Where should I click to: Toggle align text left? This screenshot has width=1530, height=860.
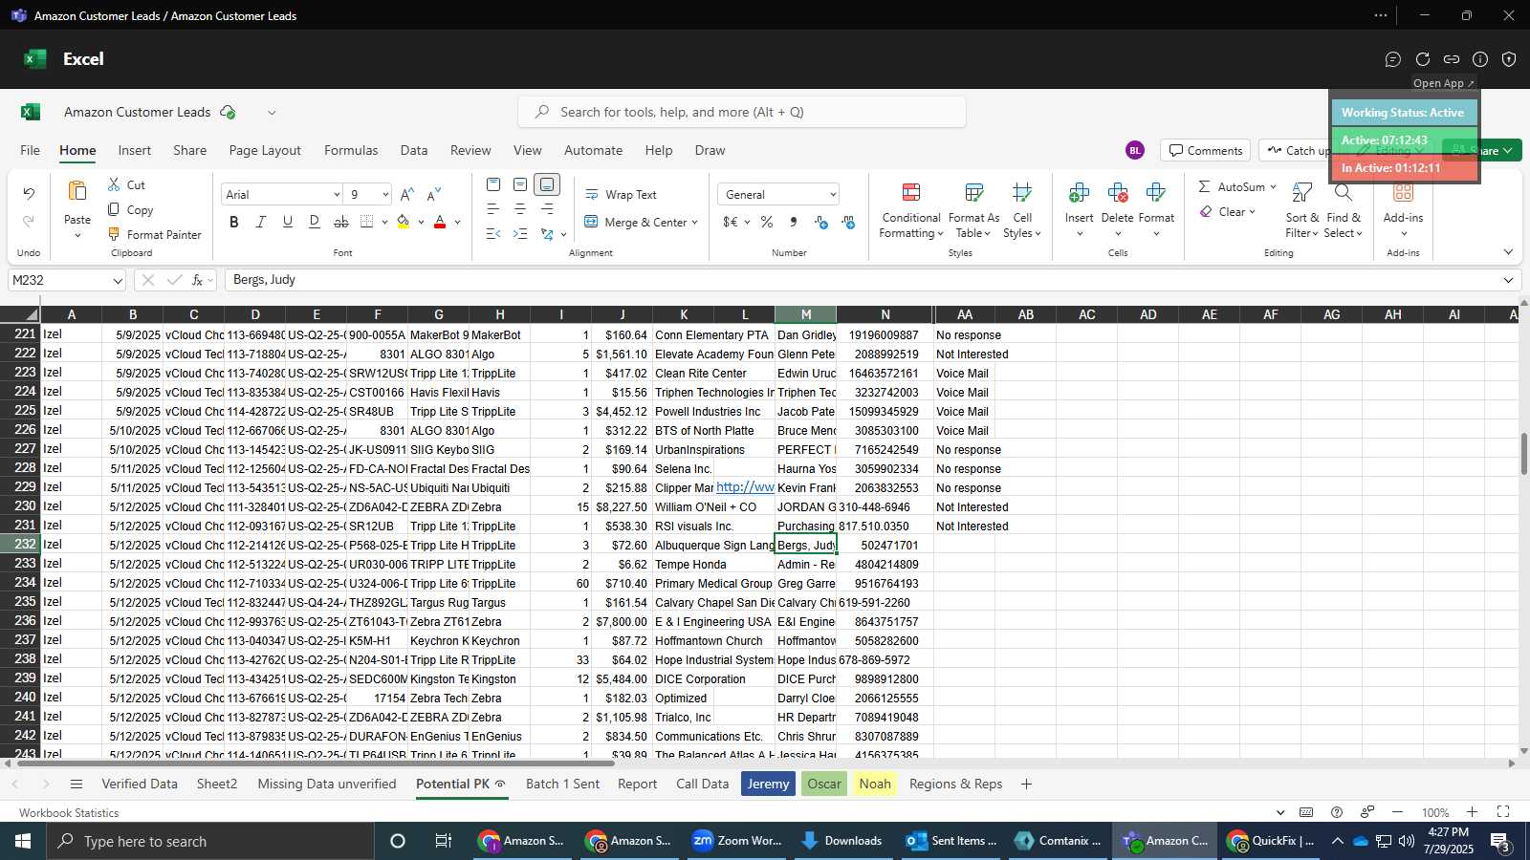click(493, 208)
